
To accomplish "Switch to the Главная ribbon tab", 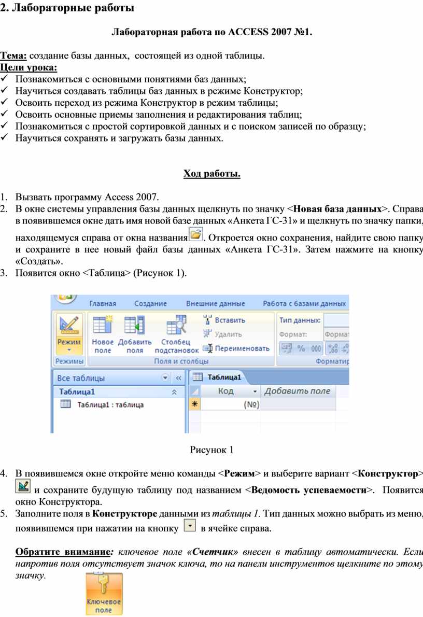I will pos(103,304).
